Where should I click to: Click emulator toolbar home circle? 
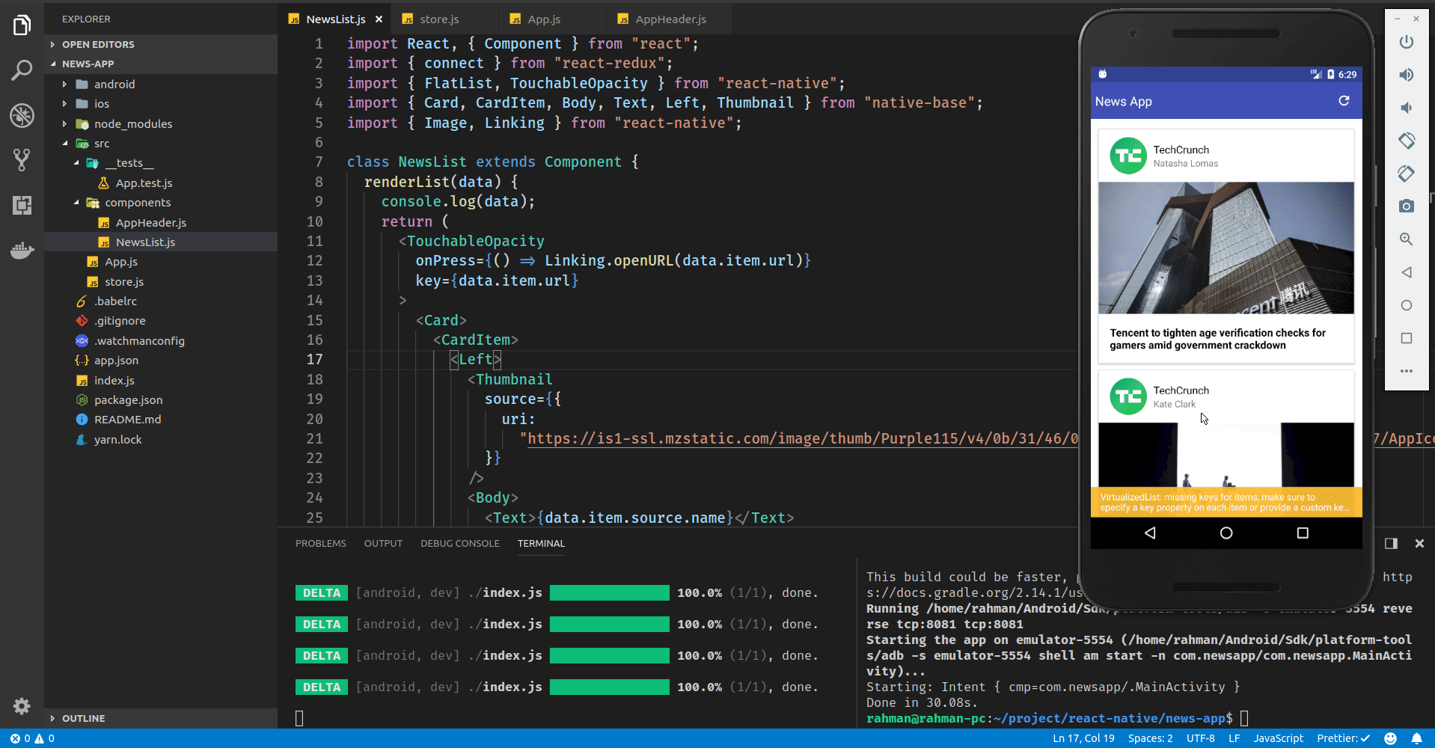tap(1407, 305)
